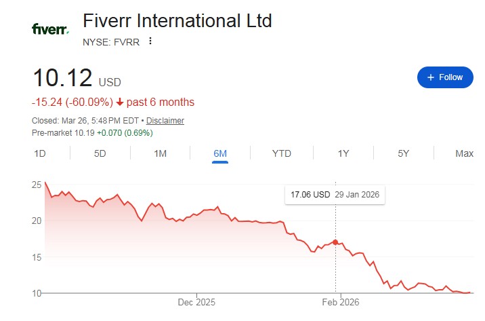The width and height of the screenshot is (485, 321).
Task: Open the three-dot more options menu
Action: tap(150, 41)
